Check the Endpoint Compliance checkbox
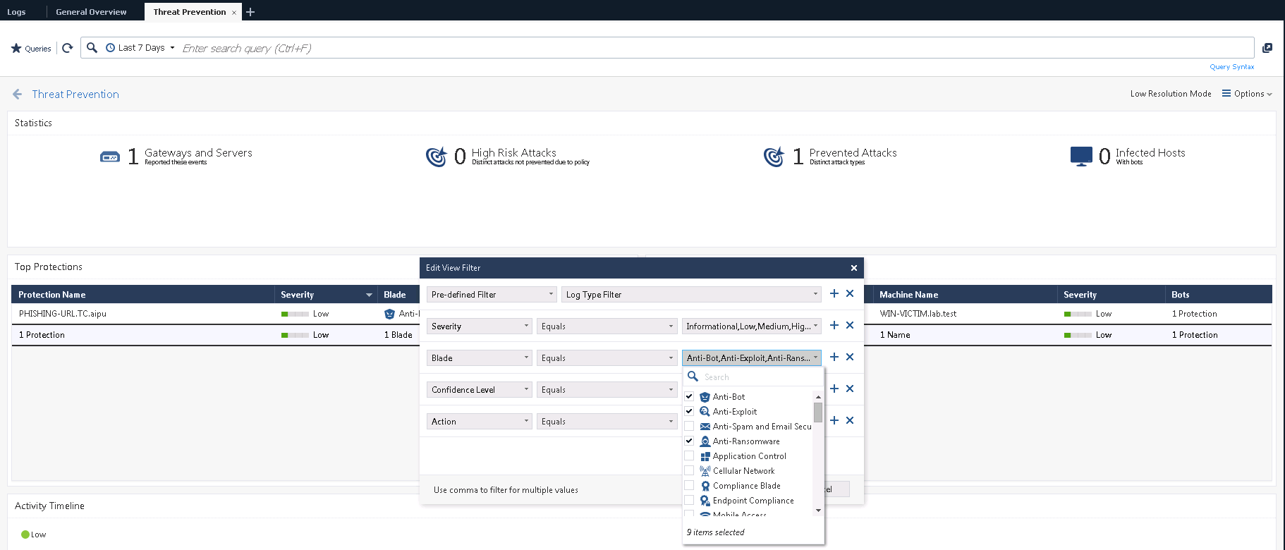This screenshot has width=1285, height=550. click(689, 500)
